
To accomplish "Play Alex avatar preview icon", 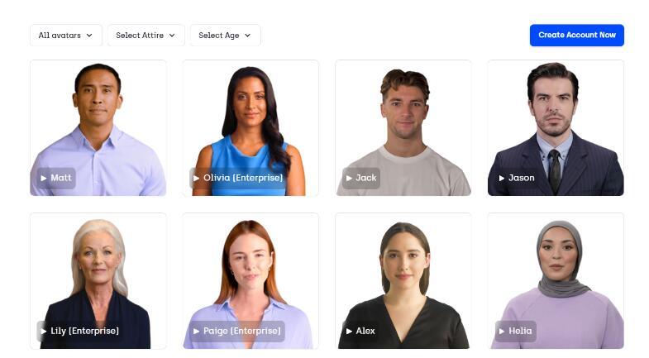I will coord(349,331).
